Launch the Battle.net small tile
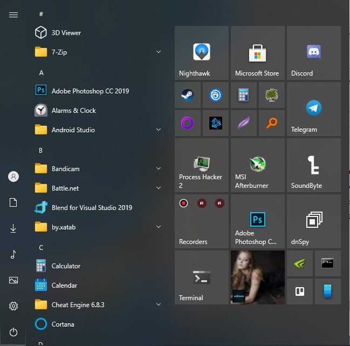350x346 pixels. (216, 123)
